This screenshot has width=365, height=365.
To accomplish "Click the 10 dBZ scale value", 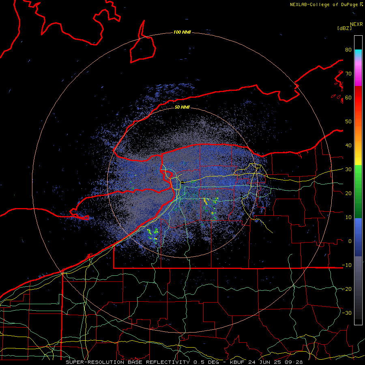I will point(348,217).
